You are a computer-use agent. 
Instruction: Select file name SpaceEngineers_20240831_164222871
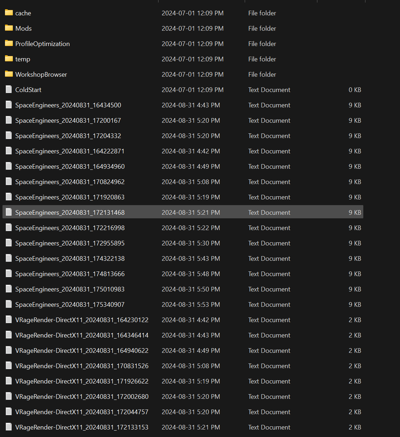coord(70,151)
